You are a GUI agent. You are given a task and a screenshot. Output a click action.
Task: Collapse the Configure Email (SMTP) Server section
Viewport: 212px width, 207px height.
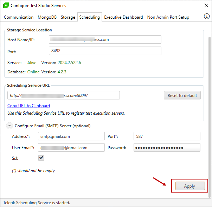9,126
